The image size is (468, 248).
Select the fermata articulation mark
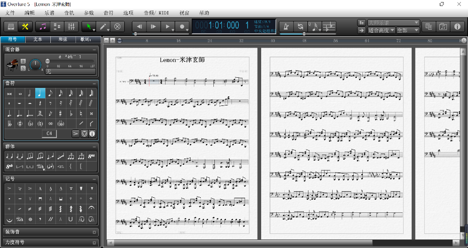pos(91,208)
